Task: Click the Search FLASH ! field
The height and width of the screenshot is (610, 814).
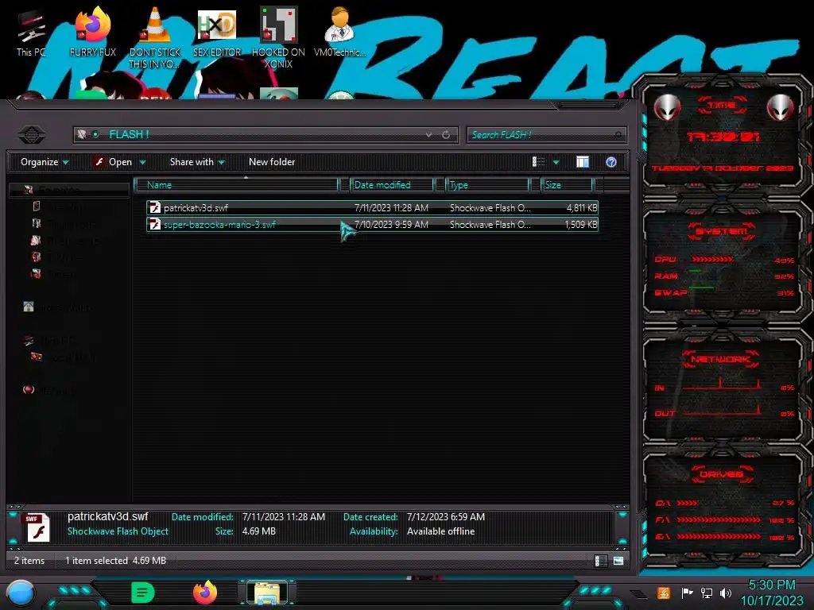Action: 547,135
